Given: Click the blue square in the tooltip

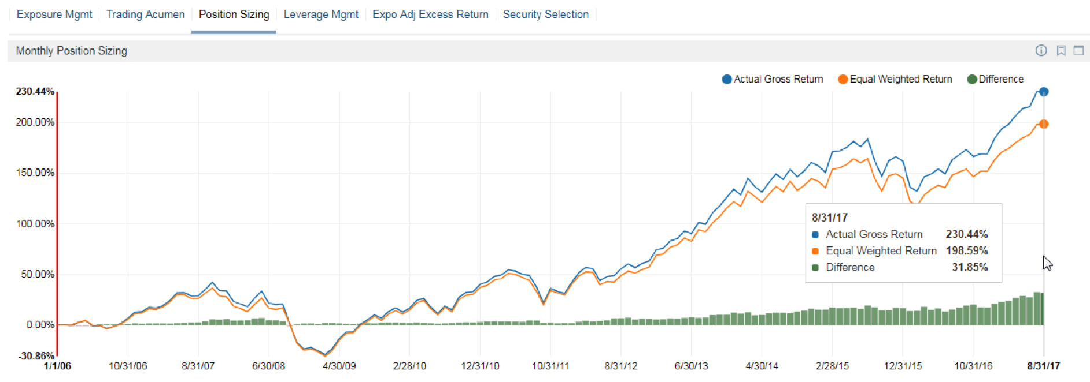Looking at the screenshot, I should tap(815, 235).
